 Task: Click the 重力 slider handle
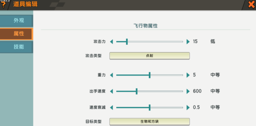150,75
